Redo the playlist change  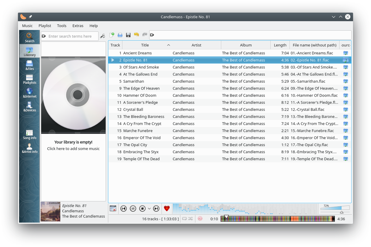click(x=145, y=35)
